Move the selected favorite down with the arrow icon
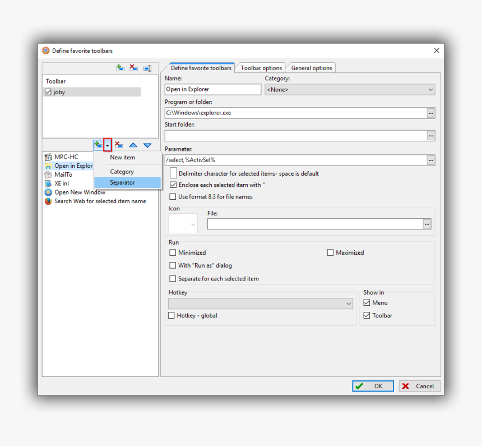This screenshot has width=482, height=446. coord(147,145)
